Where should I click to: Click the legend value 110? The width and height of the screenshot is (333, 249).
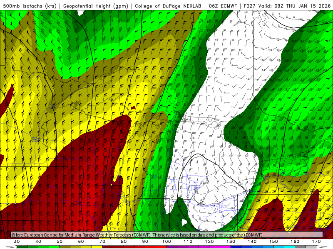click(x=188, y=242)
